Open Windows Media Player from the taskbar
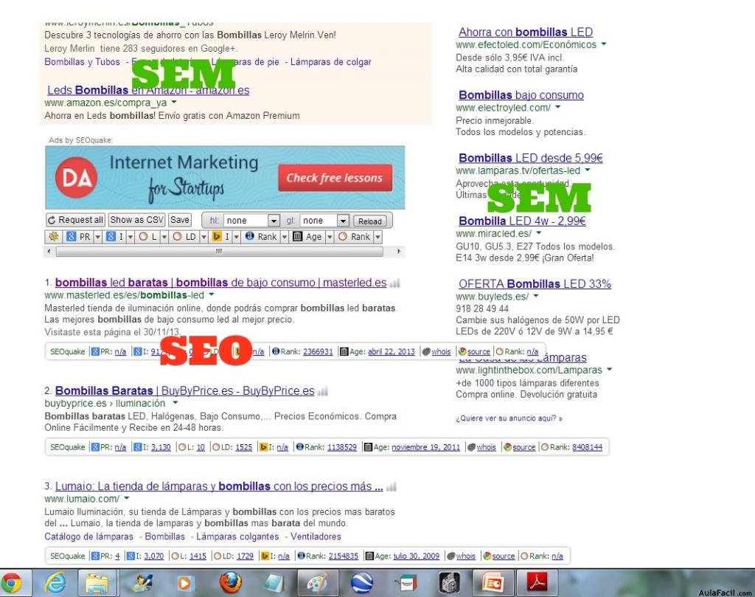Screen dimensions: 755x597 pos(184,583)
